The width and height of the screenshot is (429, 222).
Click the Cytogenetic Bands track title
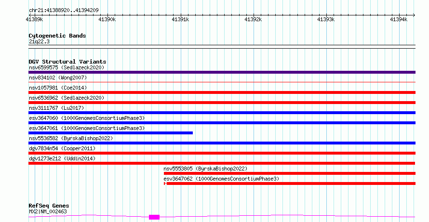pyautogui.click(x=57, y=36)
